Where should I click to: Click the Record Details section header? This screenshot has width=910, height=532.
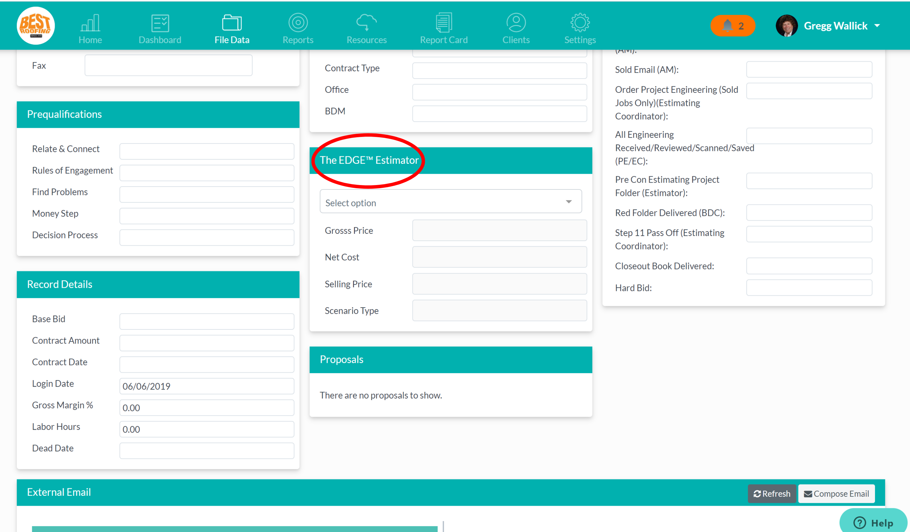point(158,284)
